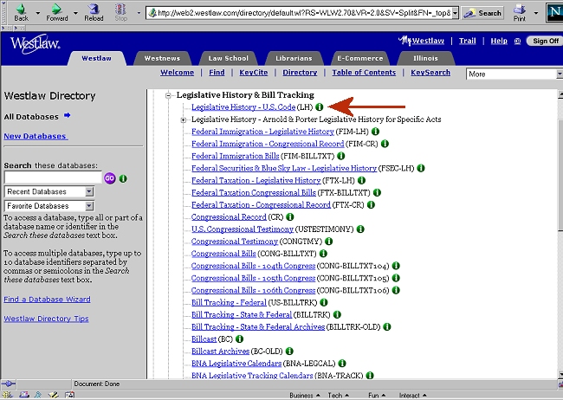Open the Help link
Screen dimensions: 563x400
[x=499, y=41]
